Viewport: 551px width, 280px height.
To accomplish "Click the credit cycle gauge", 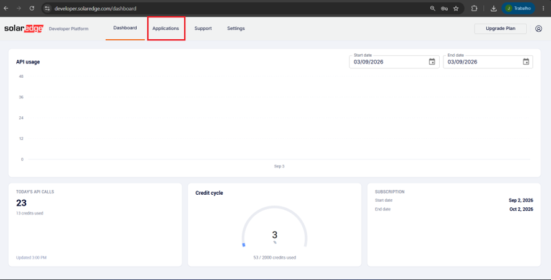I will click(274, 227).
